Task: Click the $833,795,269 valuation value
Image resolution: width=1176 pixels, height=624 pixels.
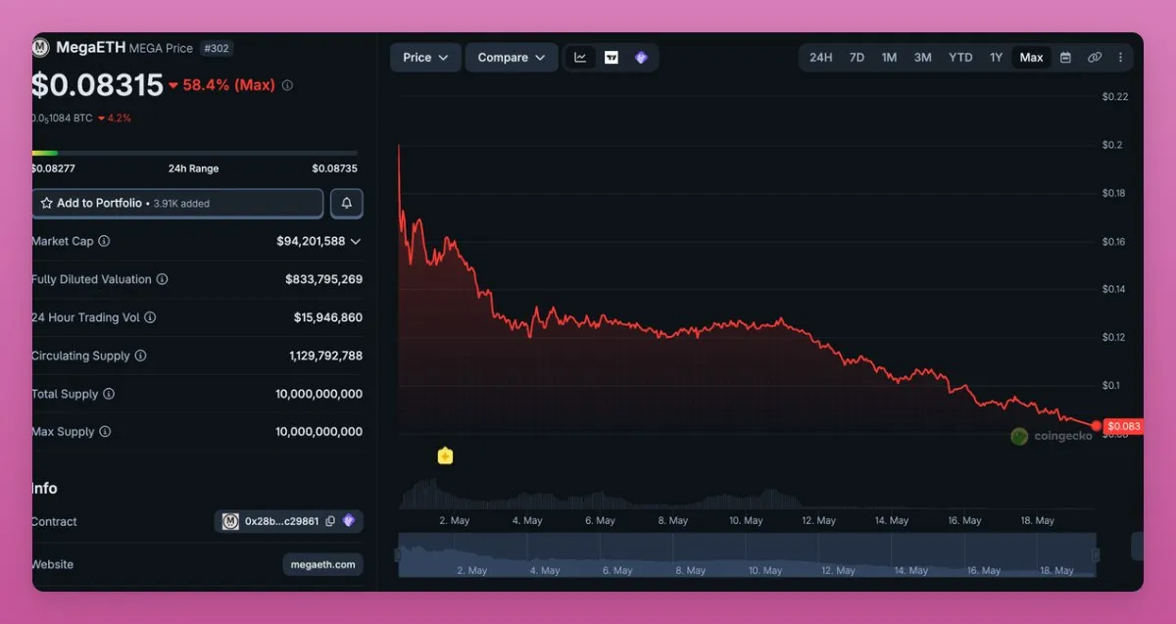Action: pyautogui.click(x=323, y=279)
